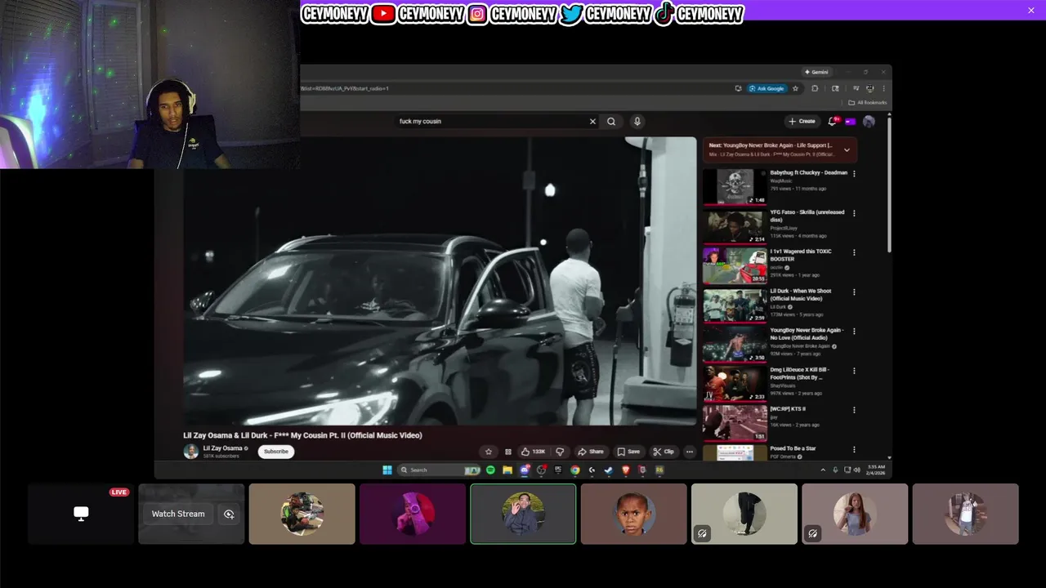Open Google Chrome from the taskbar
The width and height of the screenshot is (1046, 588).
[575, 470]
